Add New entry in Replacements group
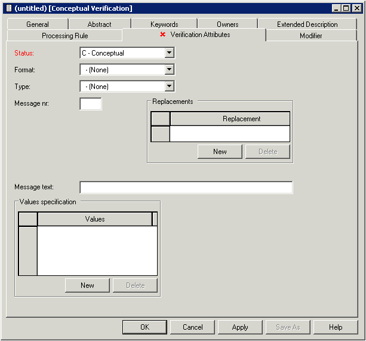 (x=220, y=152)
